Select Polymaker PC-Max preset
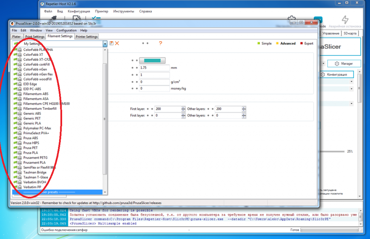 coord(57,128)
